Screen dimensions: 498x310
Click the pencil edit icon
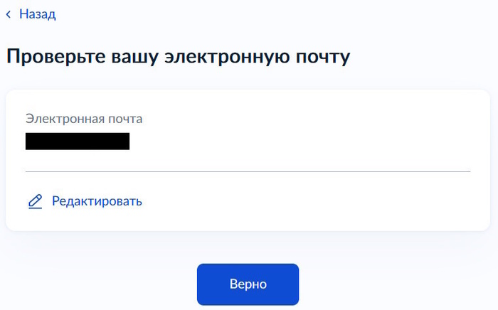[35, 201]
